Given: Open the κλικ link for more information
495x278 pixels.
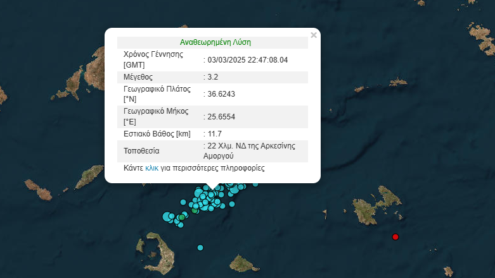Looking at the screenshot, I should (151, 169).
